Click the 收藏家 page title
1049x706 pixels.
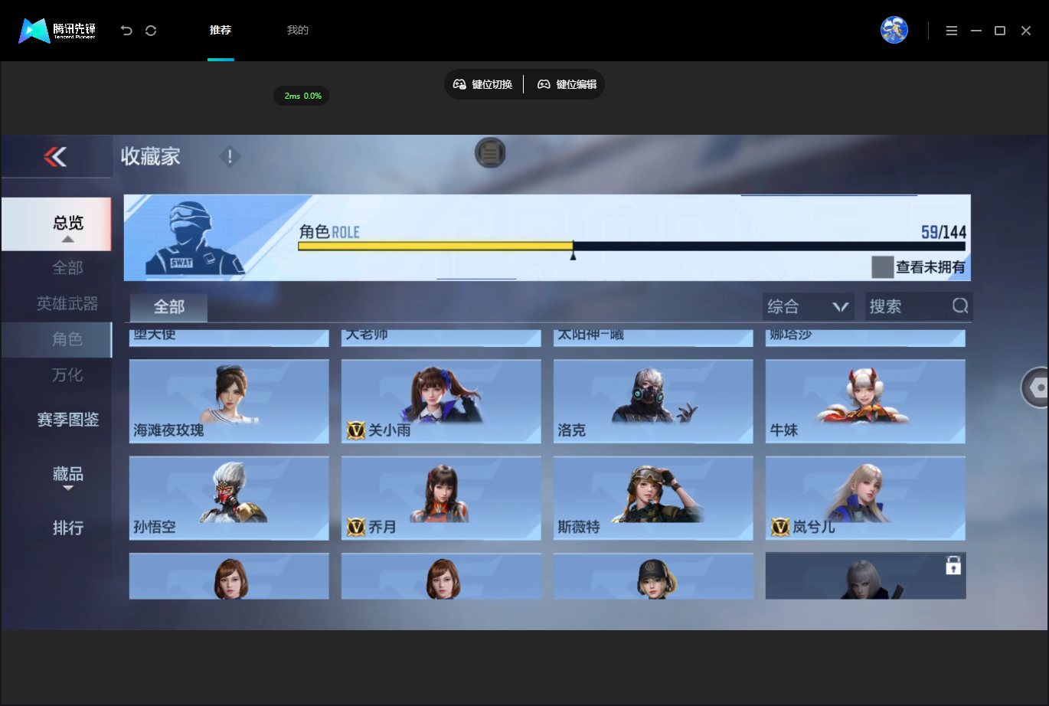(150, 156)
